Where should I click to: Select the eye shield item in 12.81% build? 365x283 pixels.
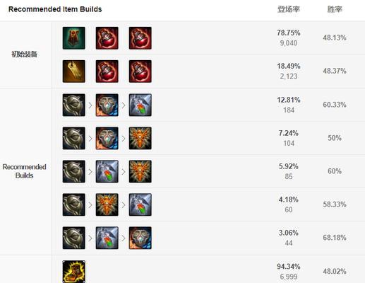[74, 105]
